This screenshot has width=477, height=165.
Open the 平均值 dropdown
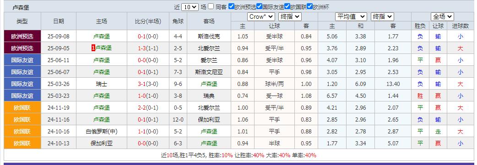coord(351,17)
